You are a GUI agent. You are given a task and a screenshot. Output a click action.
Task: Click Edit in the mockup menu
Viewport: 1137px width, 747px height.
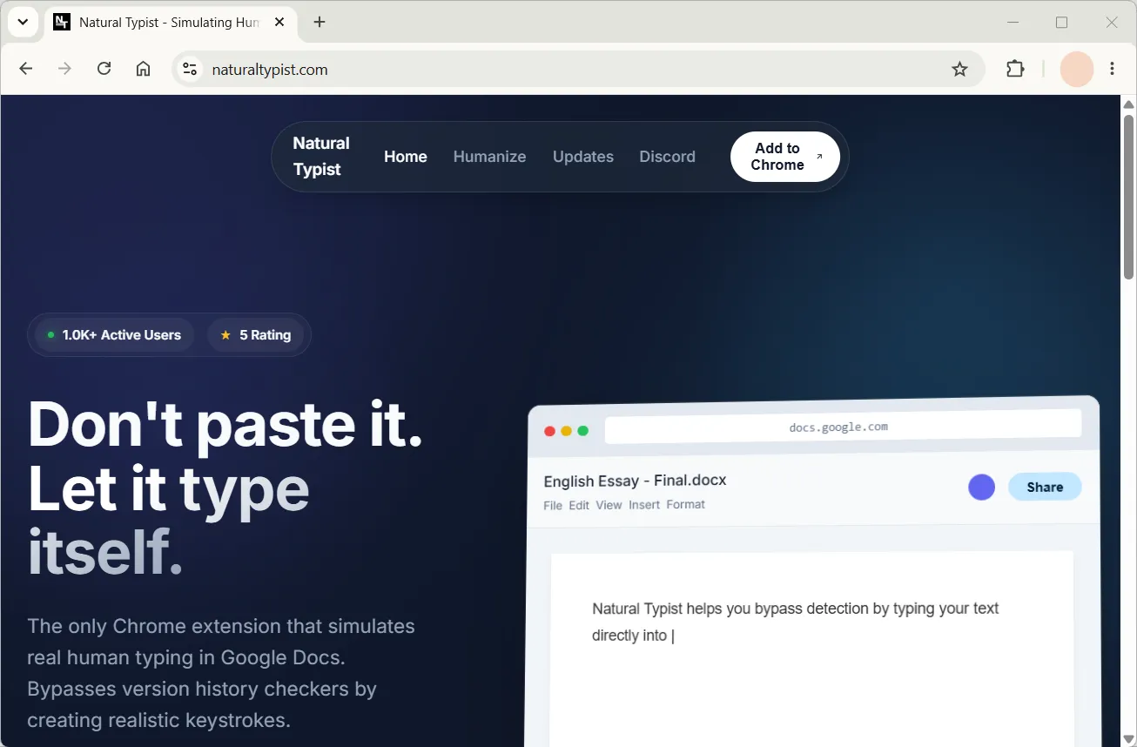[579, 505]
